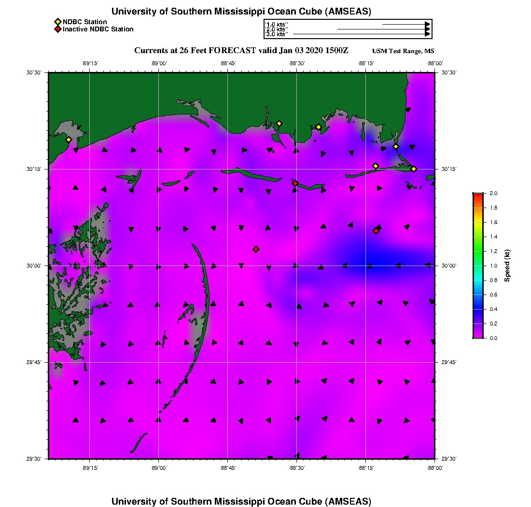This screenshot has width=531, height=507.
Task: Click the magenta bottom of the speed color bar
Action: click(477, 336)
